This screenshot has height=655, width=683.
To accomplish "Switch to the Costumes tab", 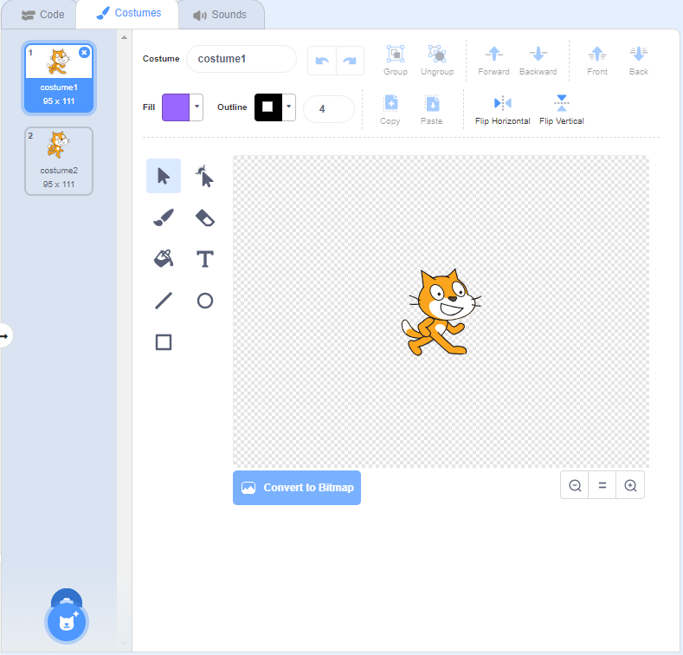I will point(128,13).
